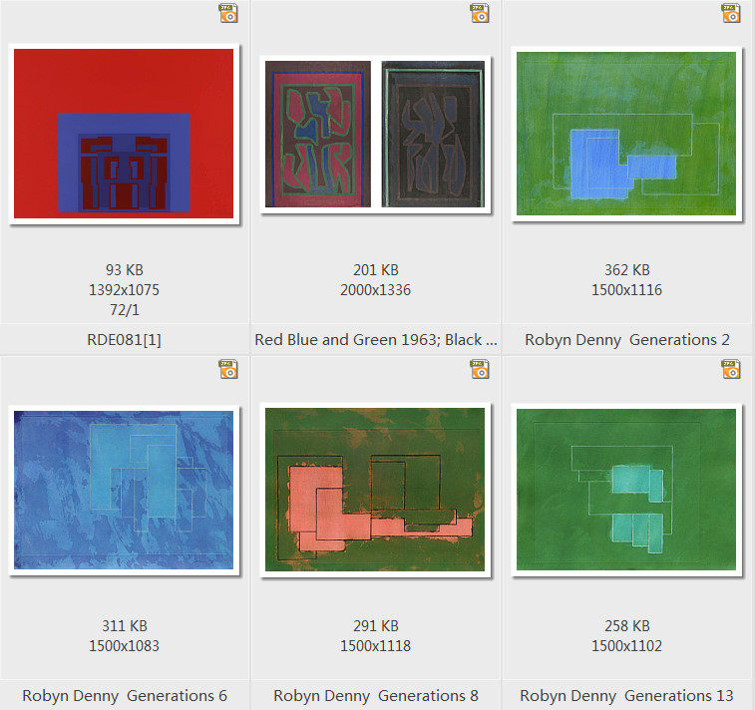The height and width of the screenshot is (710, 755).
Task: Click the 93 KB file size text
Action: click(125, 270)
